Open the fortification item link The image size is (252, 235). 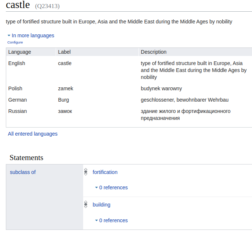click(105, 172)
